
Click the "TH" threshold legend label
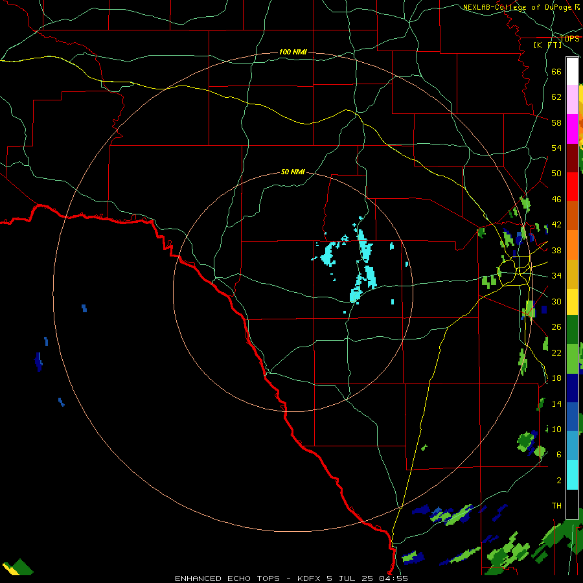pyautogui.click(x=556, y=505)
